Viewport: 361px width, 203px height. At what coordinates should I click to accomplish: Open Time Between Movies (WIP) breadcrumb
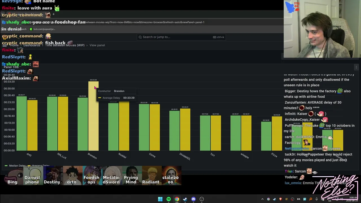point(65,45)
